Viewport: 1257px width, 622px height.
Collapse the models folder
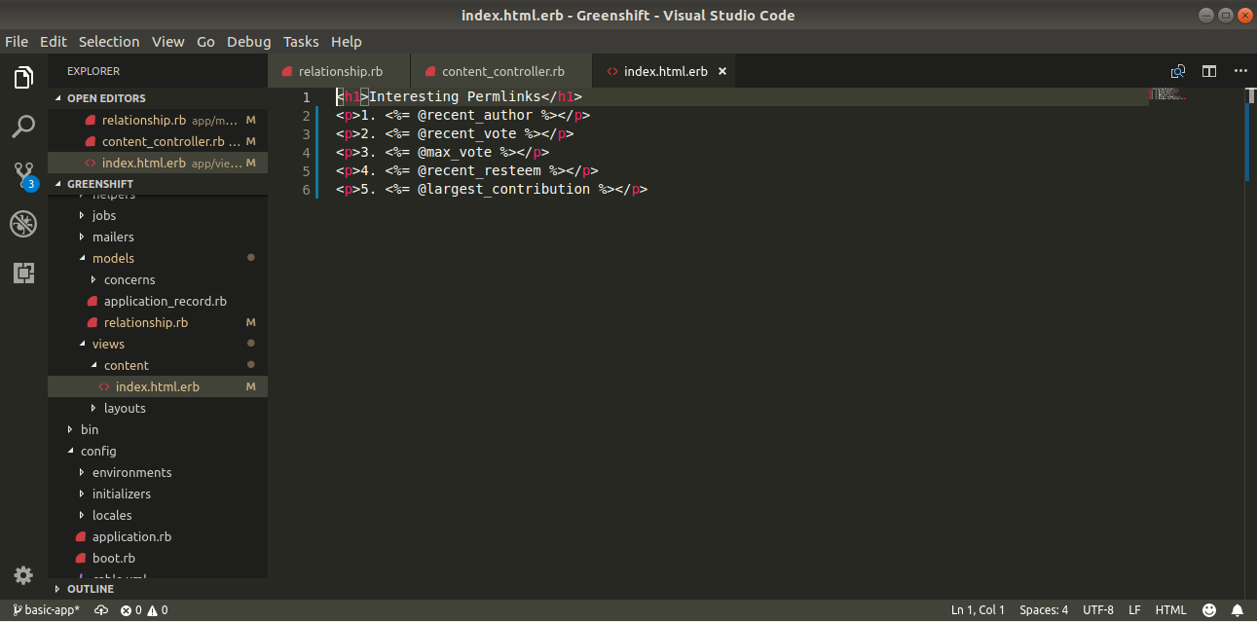click(x=158, y=258)
